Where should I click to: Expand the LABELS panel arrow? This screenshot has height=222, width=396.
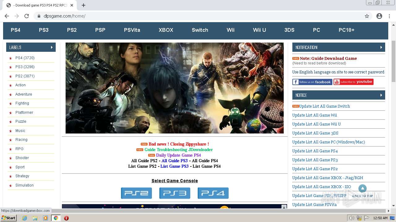(52, 47)
